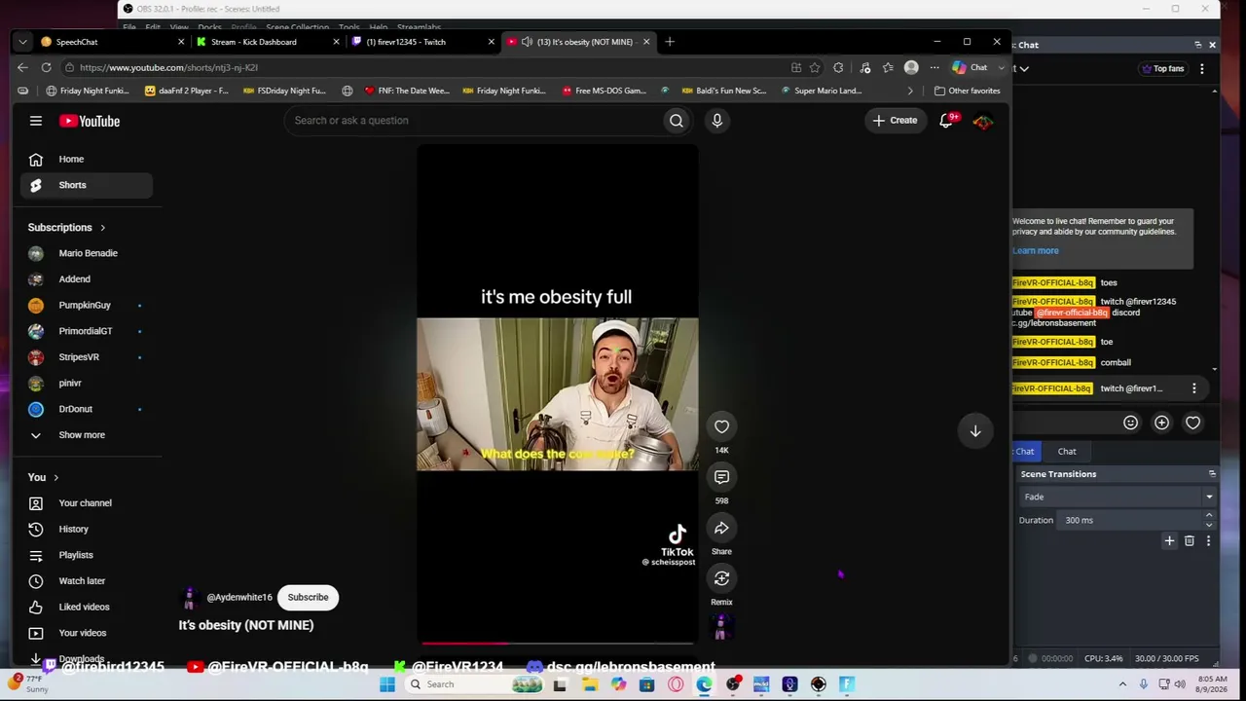Open Liked videos in YouTube sidebar
Screen dimensions: 1246x701
click(86, 608)
